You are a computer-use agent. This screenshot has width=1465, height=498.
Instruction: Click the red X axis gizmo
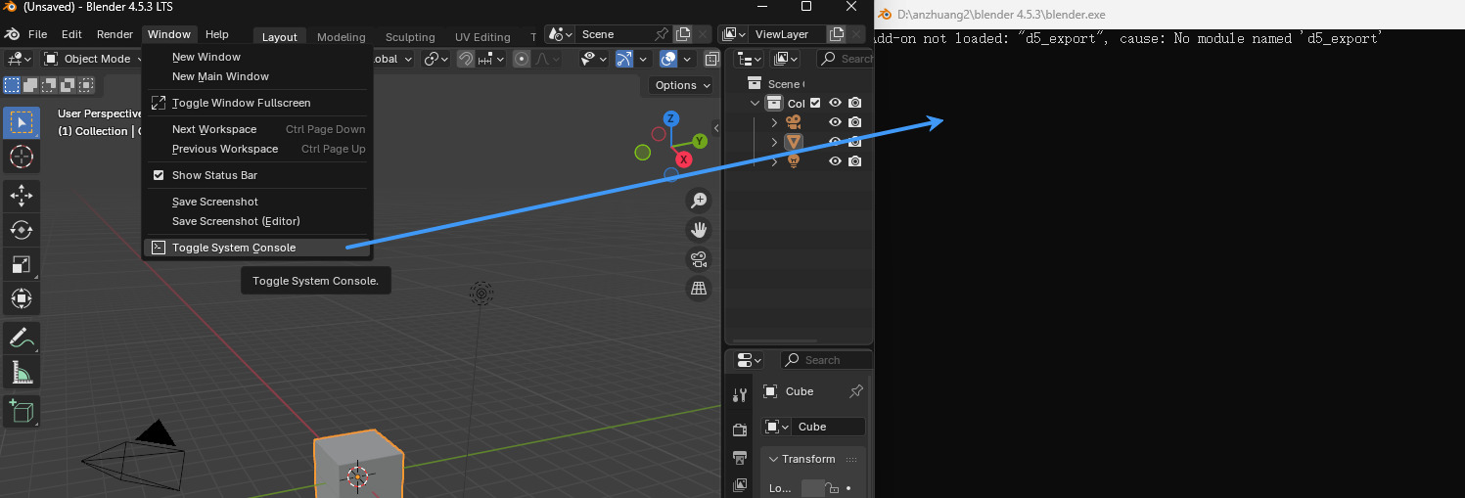click(x=684, y=158)
